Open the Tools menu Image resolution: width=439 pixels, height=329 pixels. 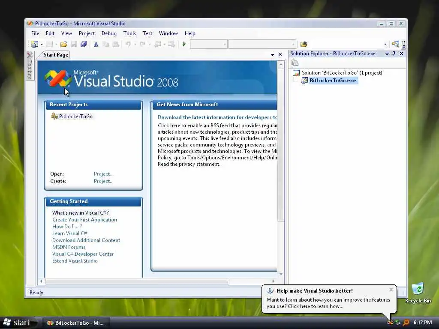click(x=129, y=33)
